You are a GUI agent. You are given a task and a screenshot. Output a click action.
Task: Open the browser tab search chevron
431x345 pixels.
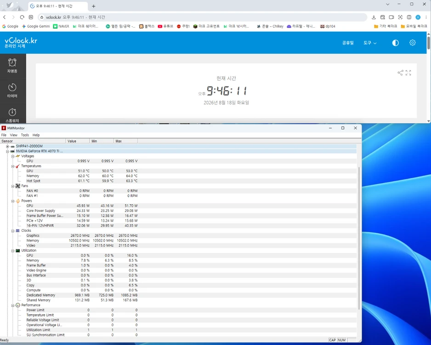(387, 4)
